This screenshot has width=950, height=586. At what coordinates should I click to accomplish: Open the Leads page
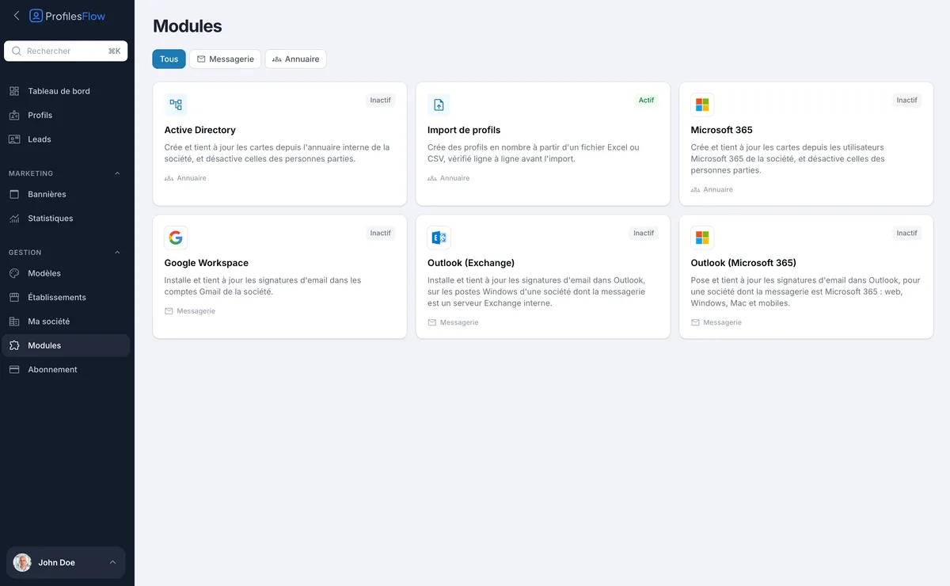tap(66, 139)
